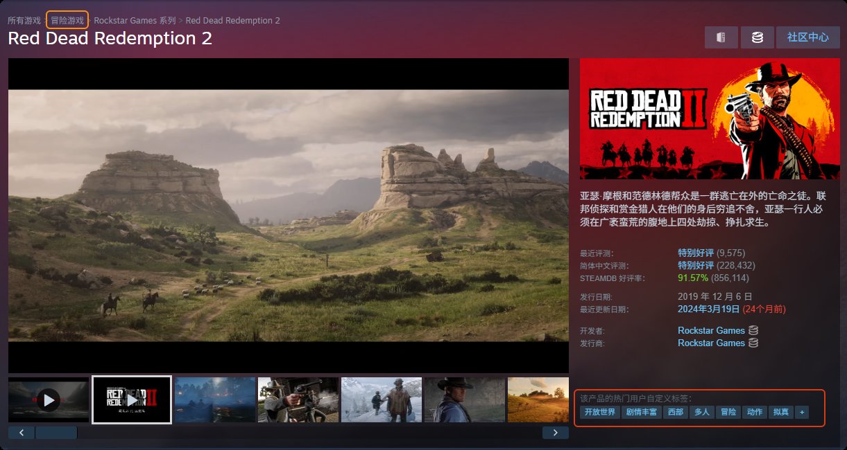Open the SteamDB database icon button in header

(x=758, y=37)
